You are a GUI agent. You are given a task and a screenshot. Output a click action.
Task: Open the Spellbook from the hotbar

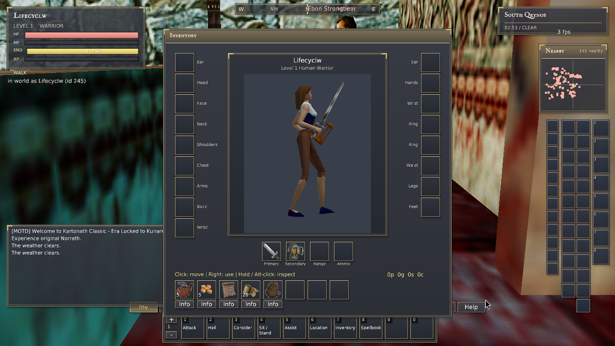click(371, 327)
